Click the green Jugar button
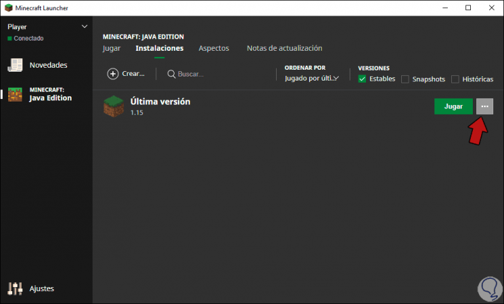This screenshot has width=504, height=304. pos(453,106)
